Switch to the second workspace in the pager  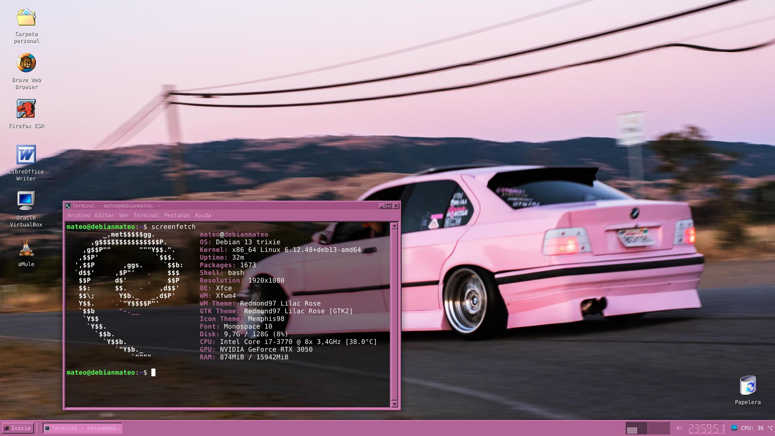[x=658, y=428]
